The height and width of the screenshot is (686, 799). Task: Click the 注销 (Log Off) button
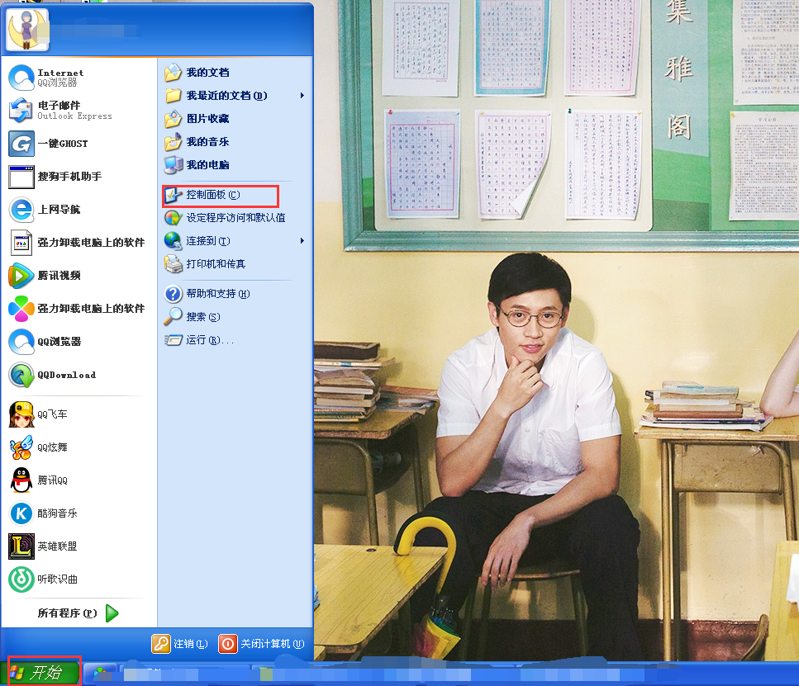coord(180,644)
